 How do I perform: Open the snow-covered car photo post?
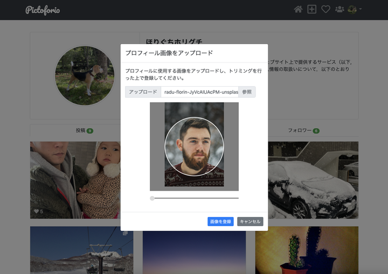313,180
